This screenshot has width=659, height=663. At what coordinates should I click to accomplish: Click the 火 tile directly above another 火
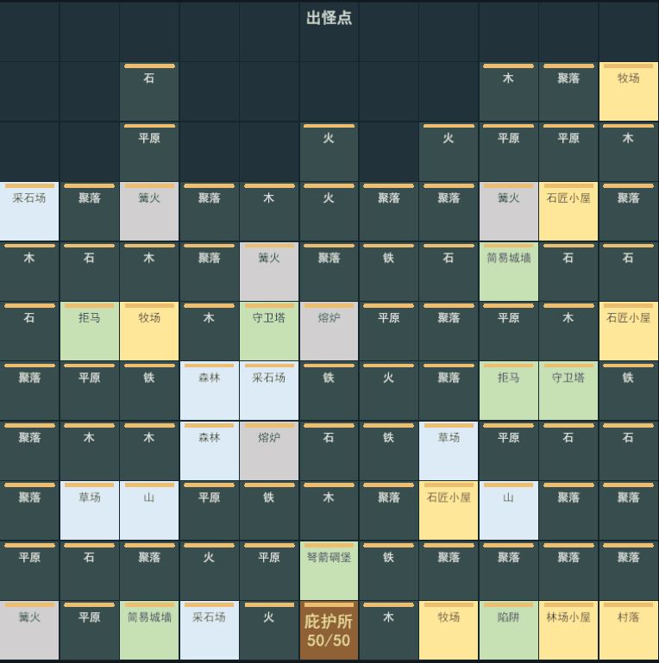pyautogui.click(x=329, y=152)
